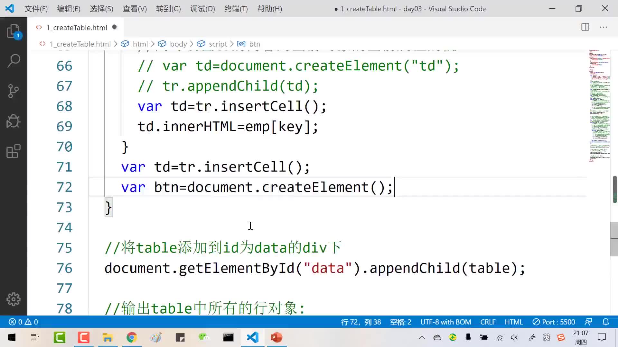Click the feedback icon in status bar
The image size is (618, 347).
pos(588,322)
